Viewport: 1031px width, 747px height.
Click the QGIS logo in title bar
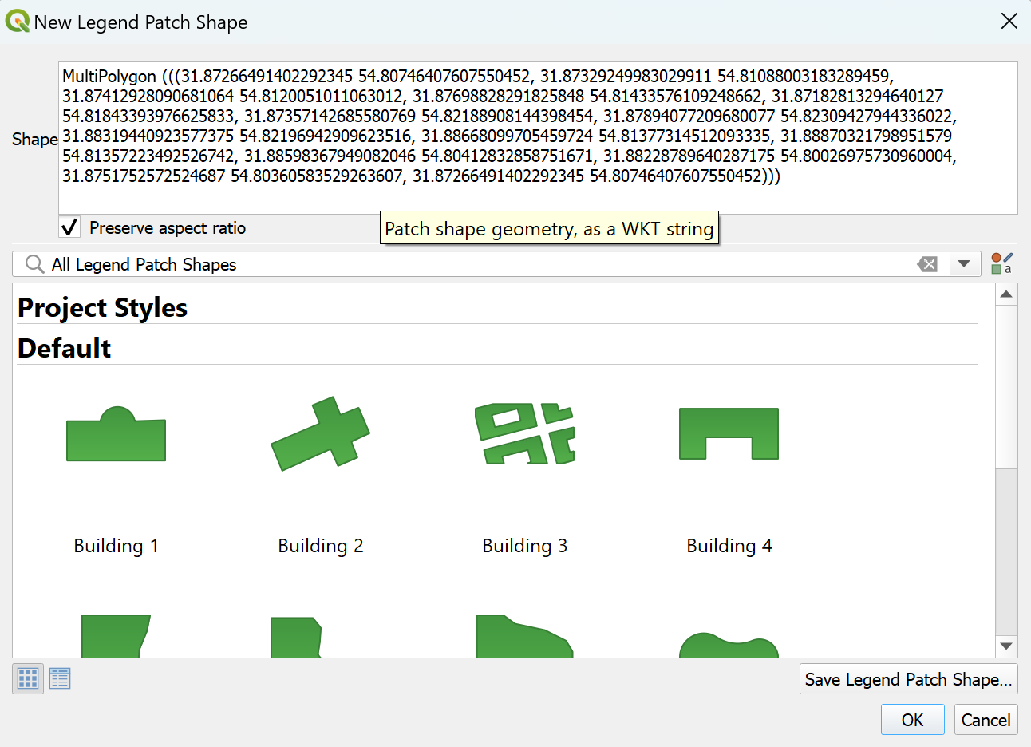tap(17, 22)
